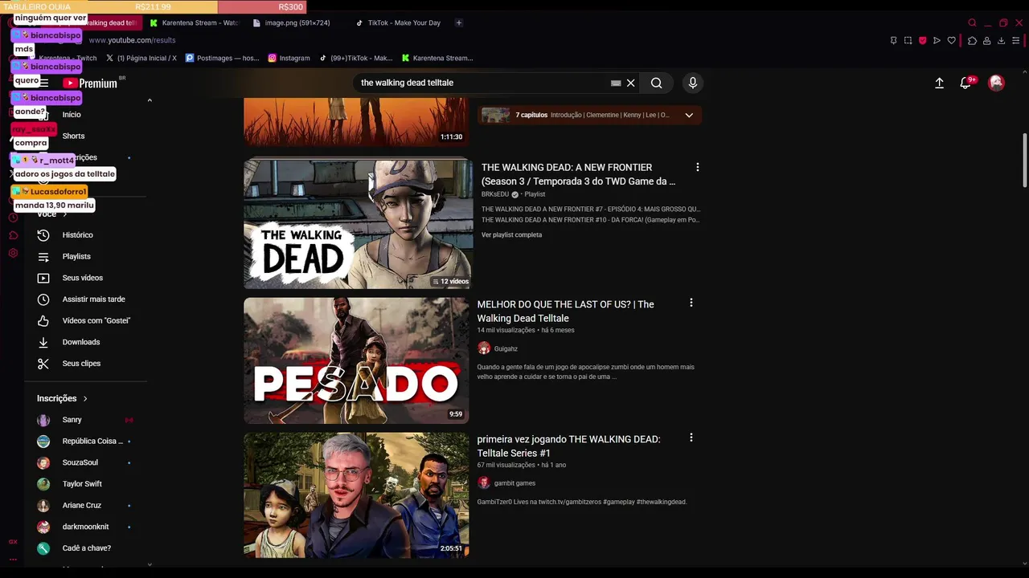Open more options for MELHOR DO QUE THE LAST OF US video
1029x578 pixels.
point(691,303)
